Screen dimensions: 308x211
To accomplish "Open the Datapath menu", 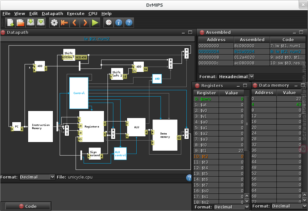I will click(x=52, y=13).
